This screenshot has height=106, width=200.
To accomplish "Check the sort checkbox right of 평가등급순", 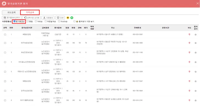I will tap(28, 21).
